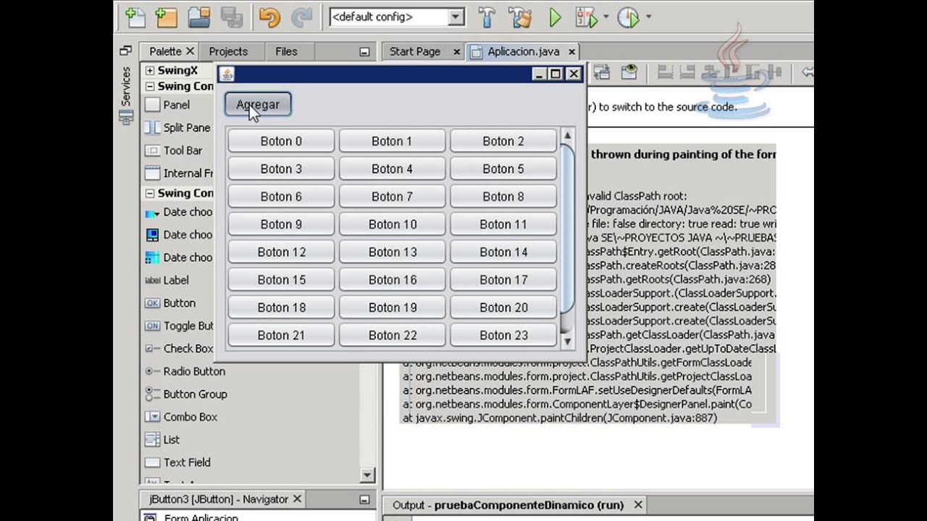Click the New File toolbar icon
Viewport: 927px width, 521px height.
tap(135, 17)
